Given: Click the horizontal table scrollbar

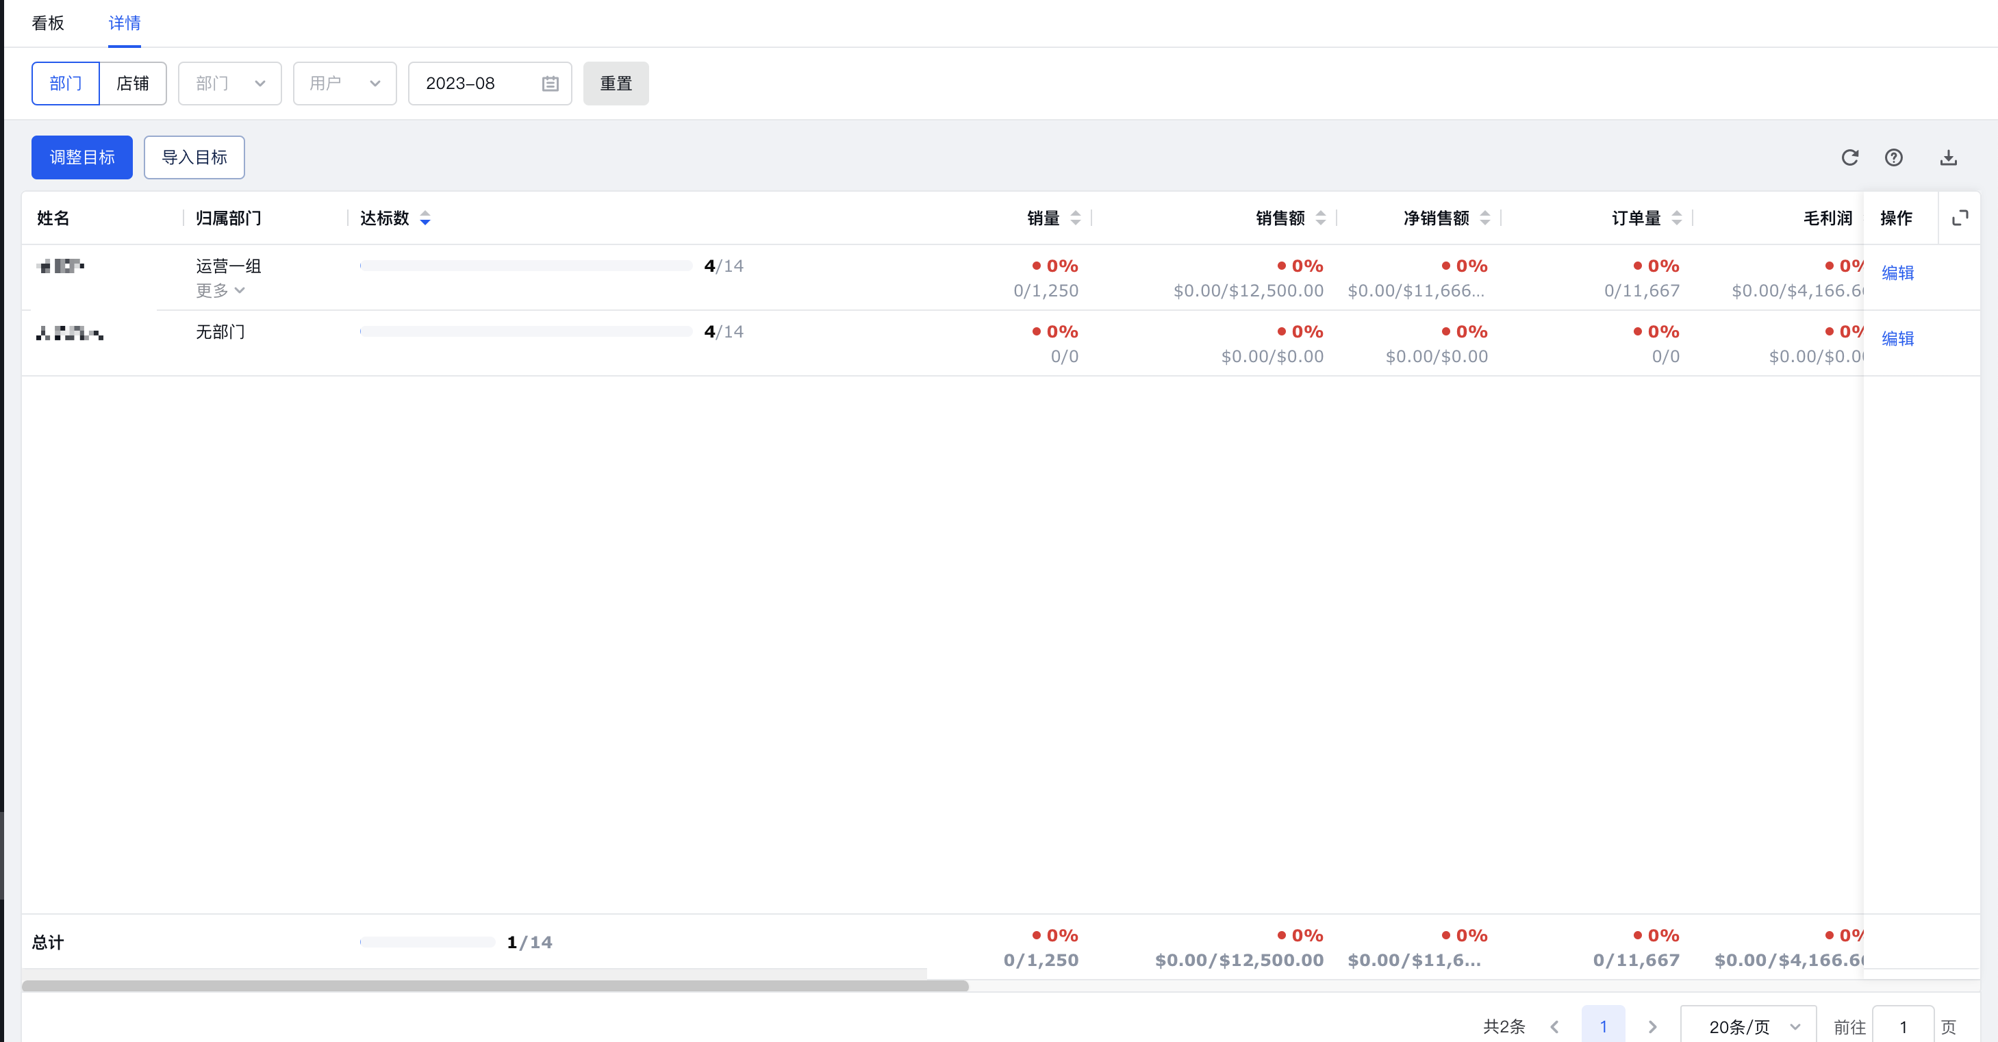Looking at the screenshot, I should point(495,986).
